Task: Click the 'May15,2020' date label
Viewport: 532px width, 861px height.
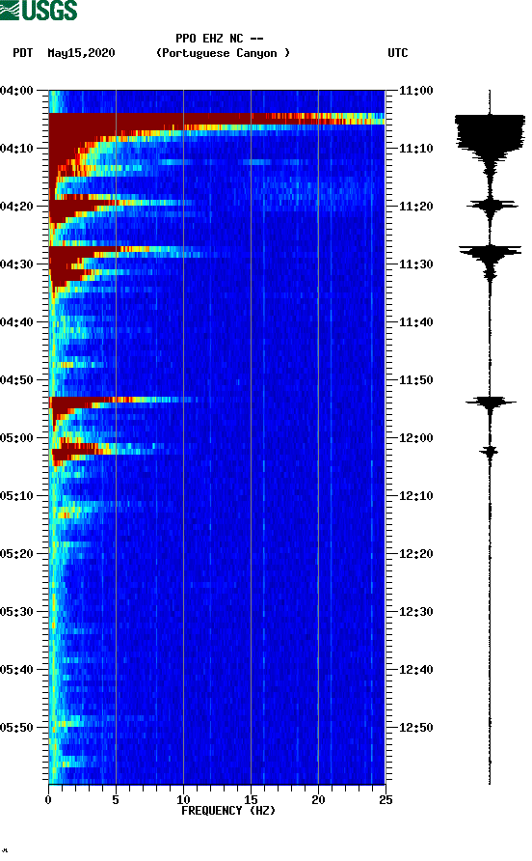Action: click(x=81, y=53)
